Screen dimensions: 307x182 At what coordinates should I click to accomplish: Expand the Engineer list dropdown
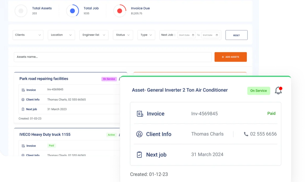(x=94, y=35)
